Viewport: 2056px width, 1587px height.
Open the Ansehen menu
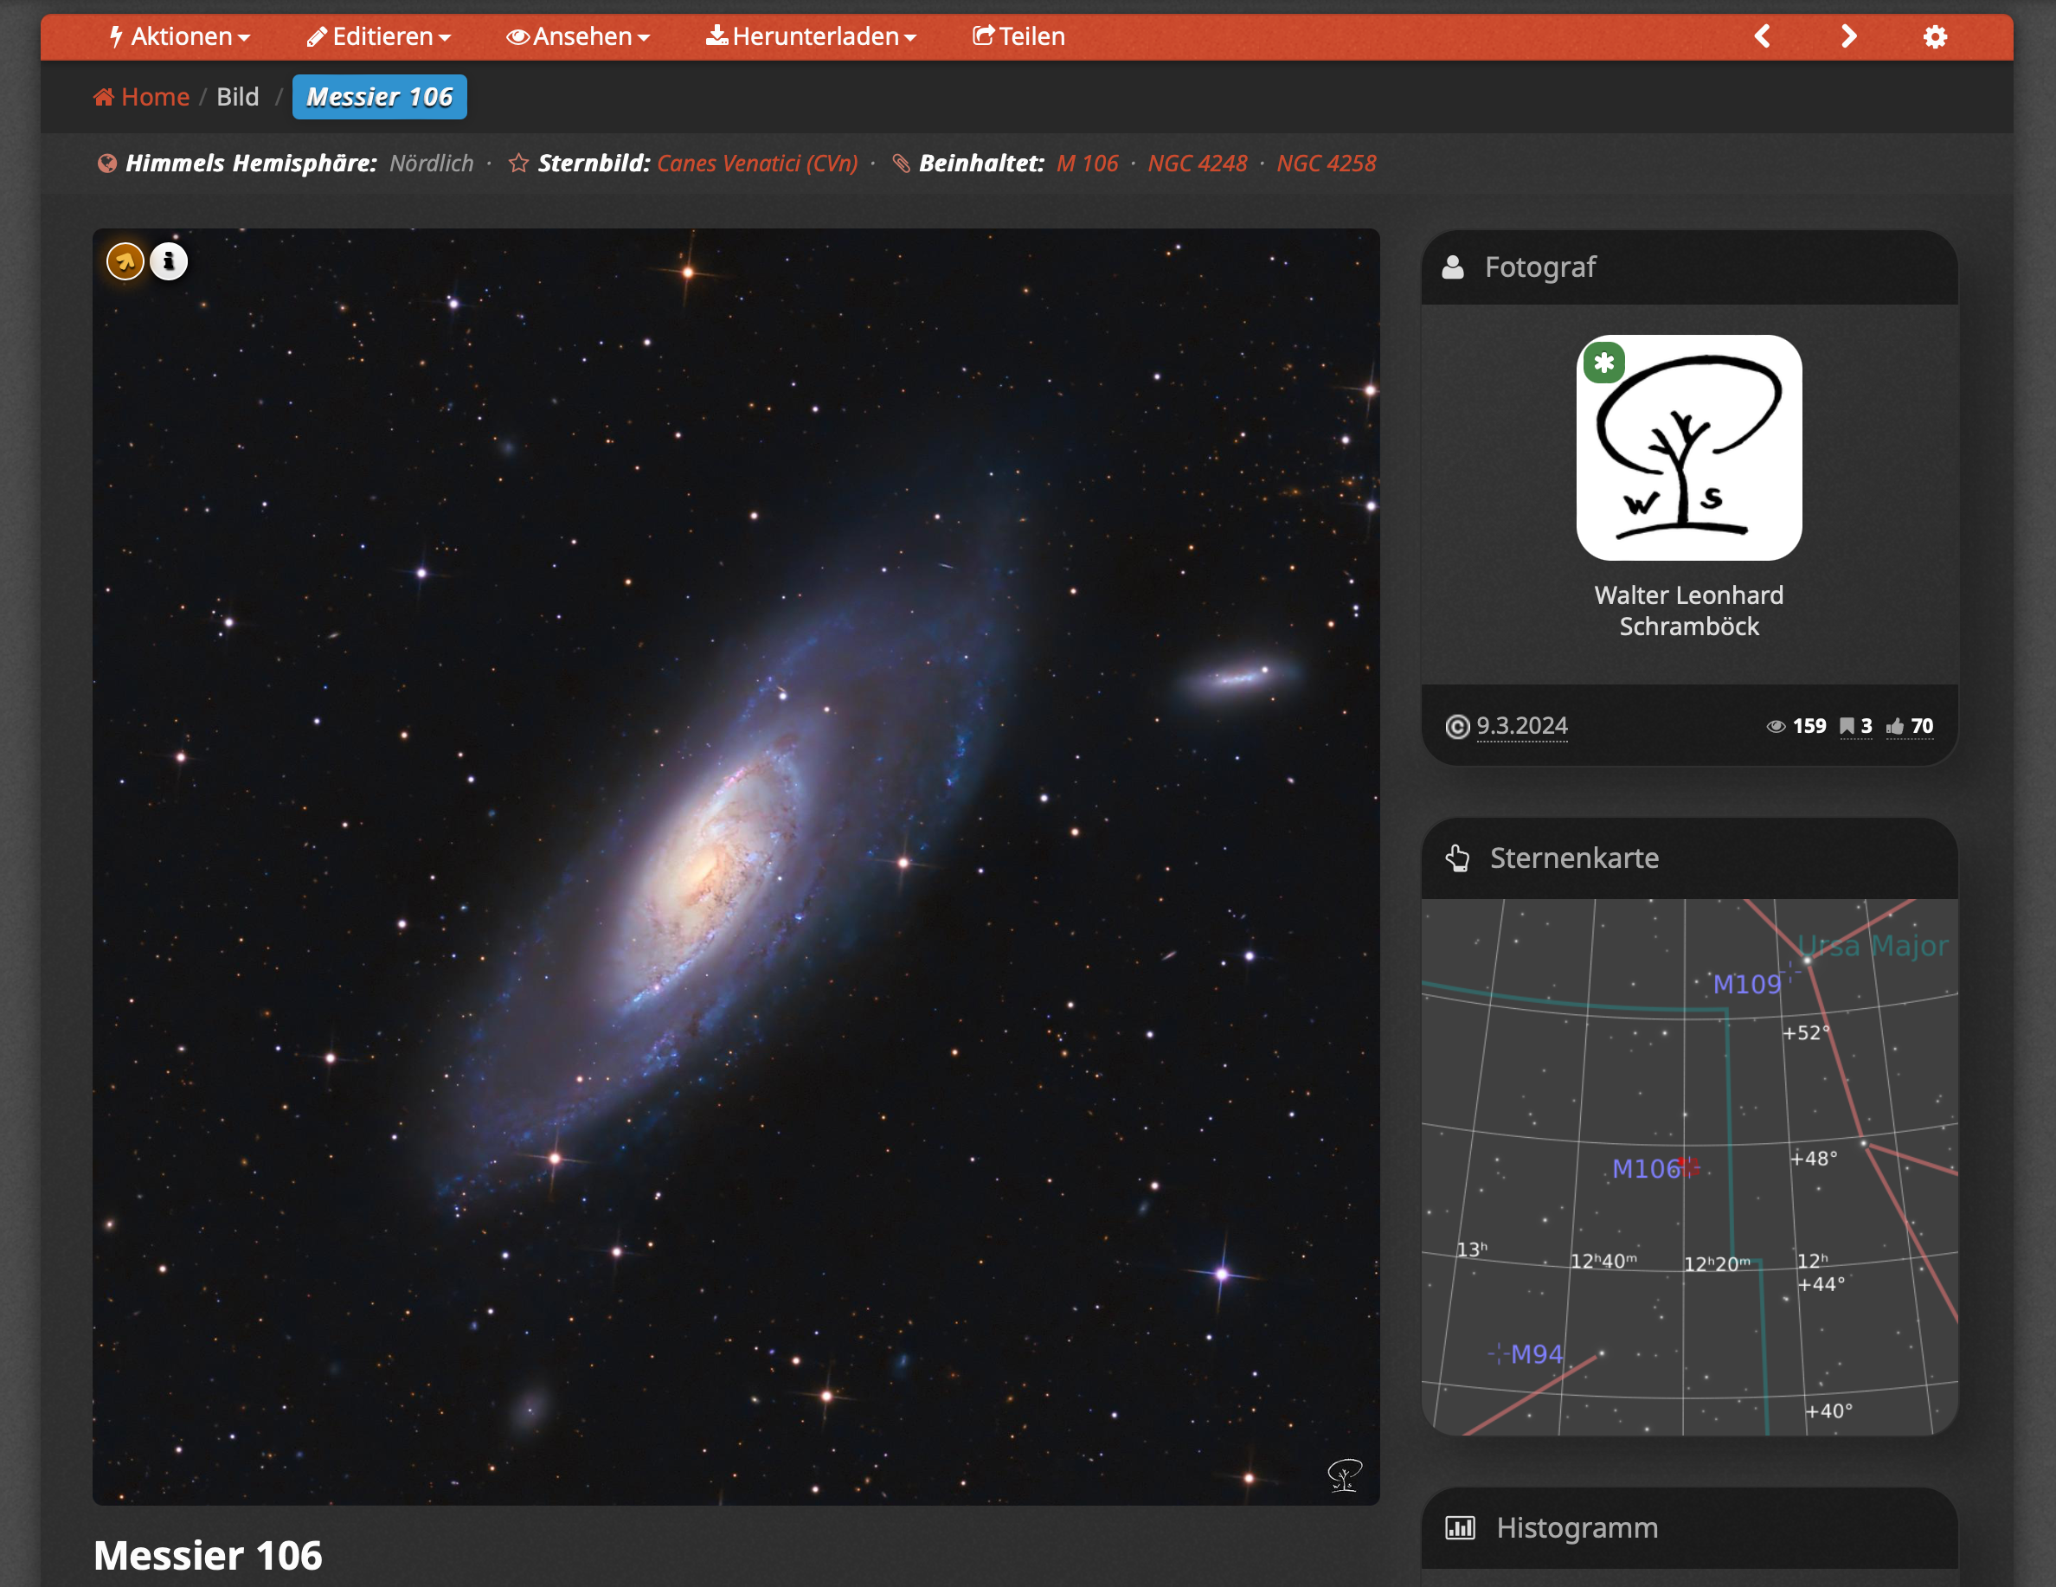click(x=579, y=36)
